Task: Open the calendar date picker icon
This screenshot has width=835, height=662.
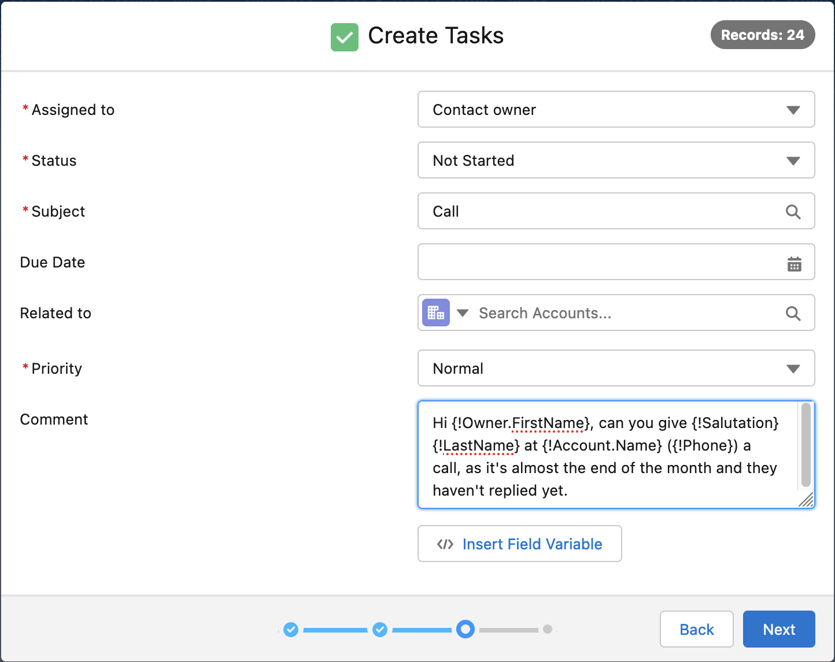Action: [795, 264]
